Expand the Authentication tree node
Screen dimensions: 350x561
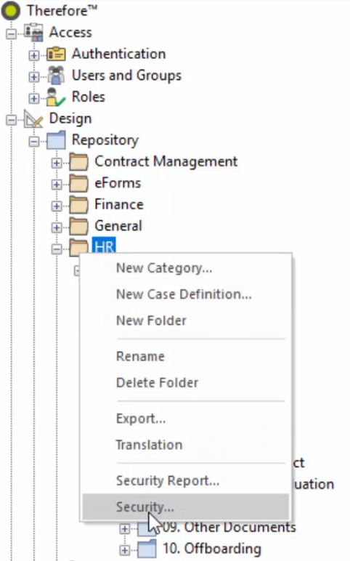tap(34, 55)
